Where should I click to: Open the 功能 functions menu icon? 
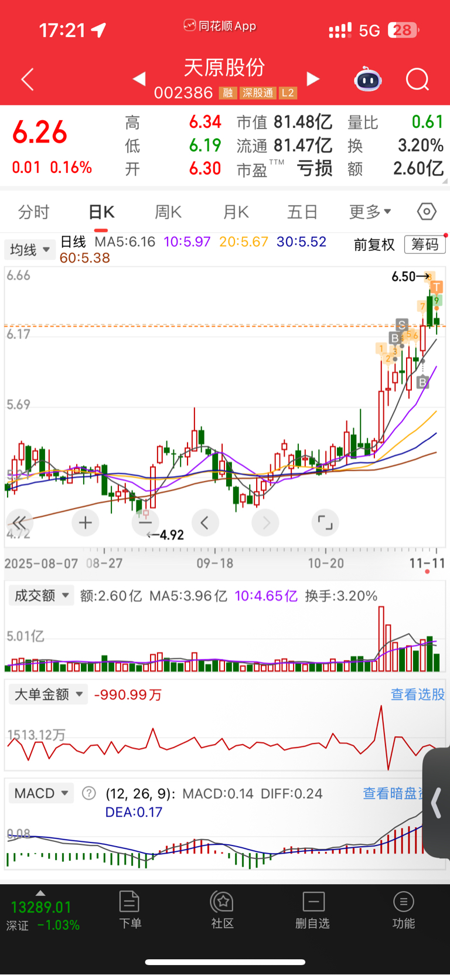click(403, 910)
